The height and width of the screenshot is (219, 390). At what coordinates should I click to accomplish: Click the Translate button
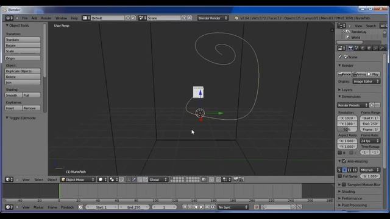coord(23,40)
